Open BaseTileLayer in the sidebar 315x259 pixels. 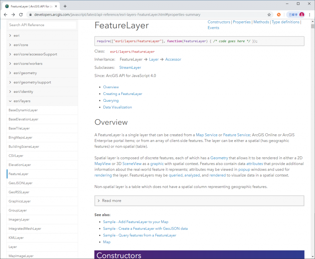point(42,128)
